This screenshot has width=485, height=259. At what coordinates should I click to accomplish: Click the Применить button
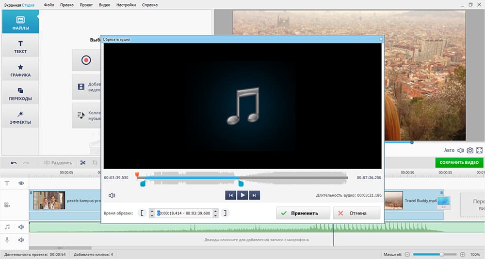coord(303,213)
